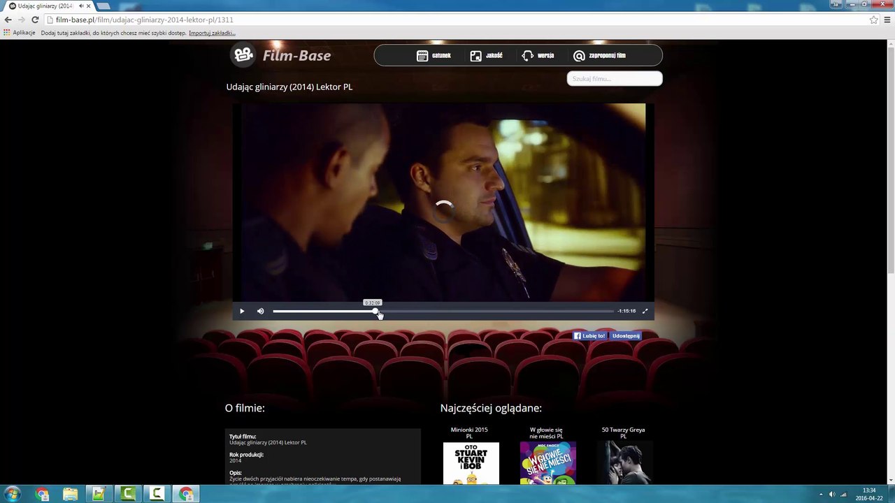This screenshot has width=895, height=503.
Task: Click the taskbar clock showing 13:34
Action: click(869, 494)
